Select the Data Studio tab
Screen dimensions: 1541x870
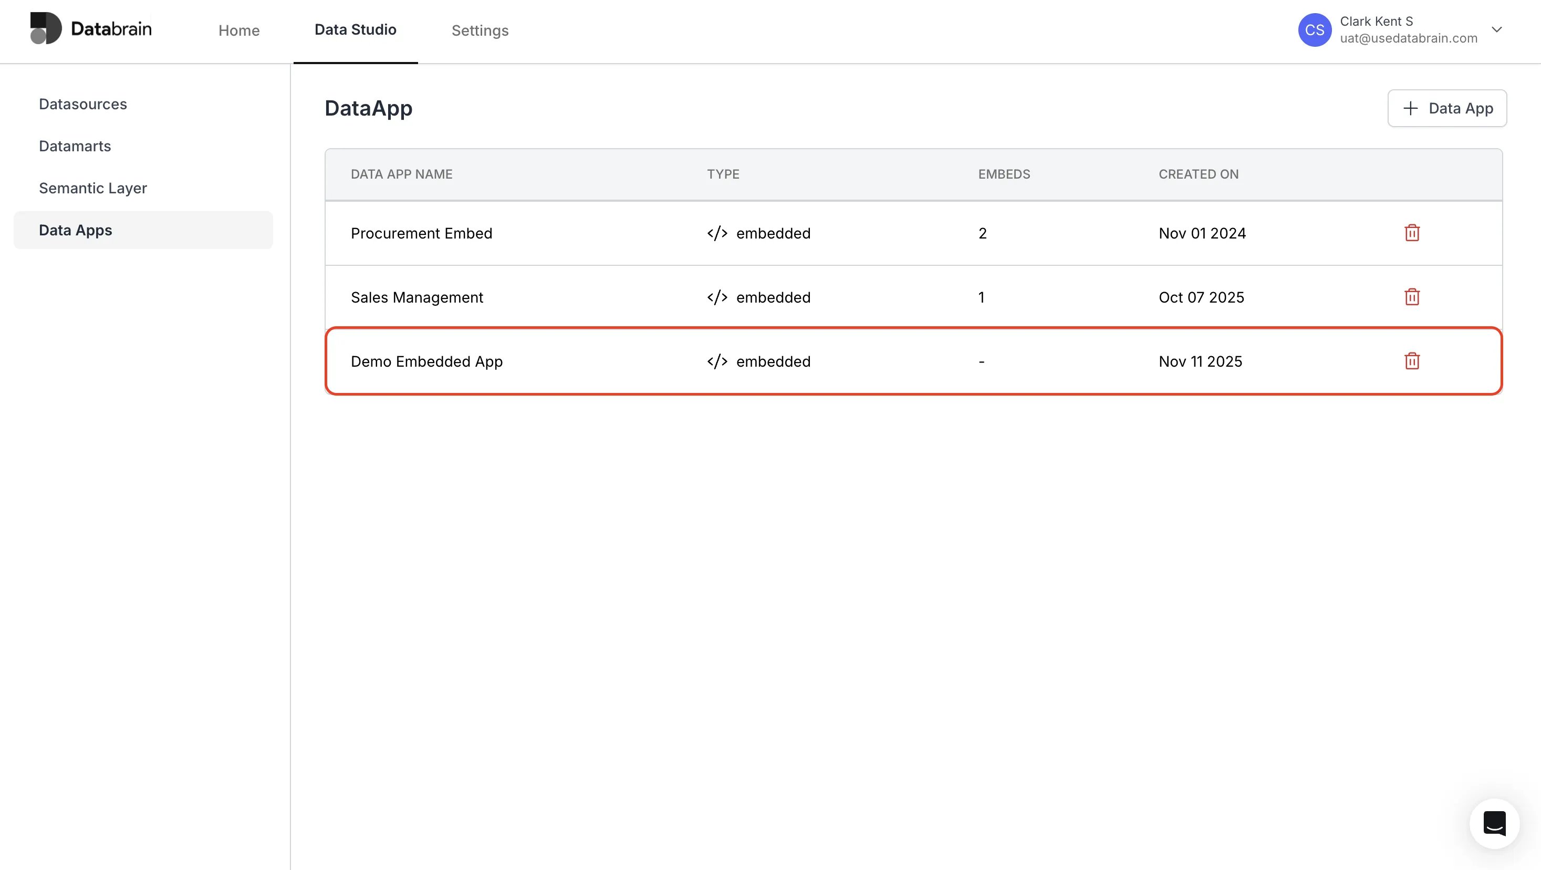(356, 30)
